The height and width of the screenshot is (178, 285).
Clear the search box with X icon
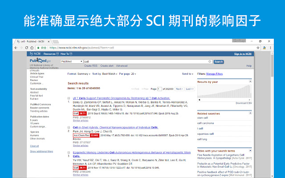point(210,61)
